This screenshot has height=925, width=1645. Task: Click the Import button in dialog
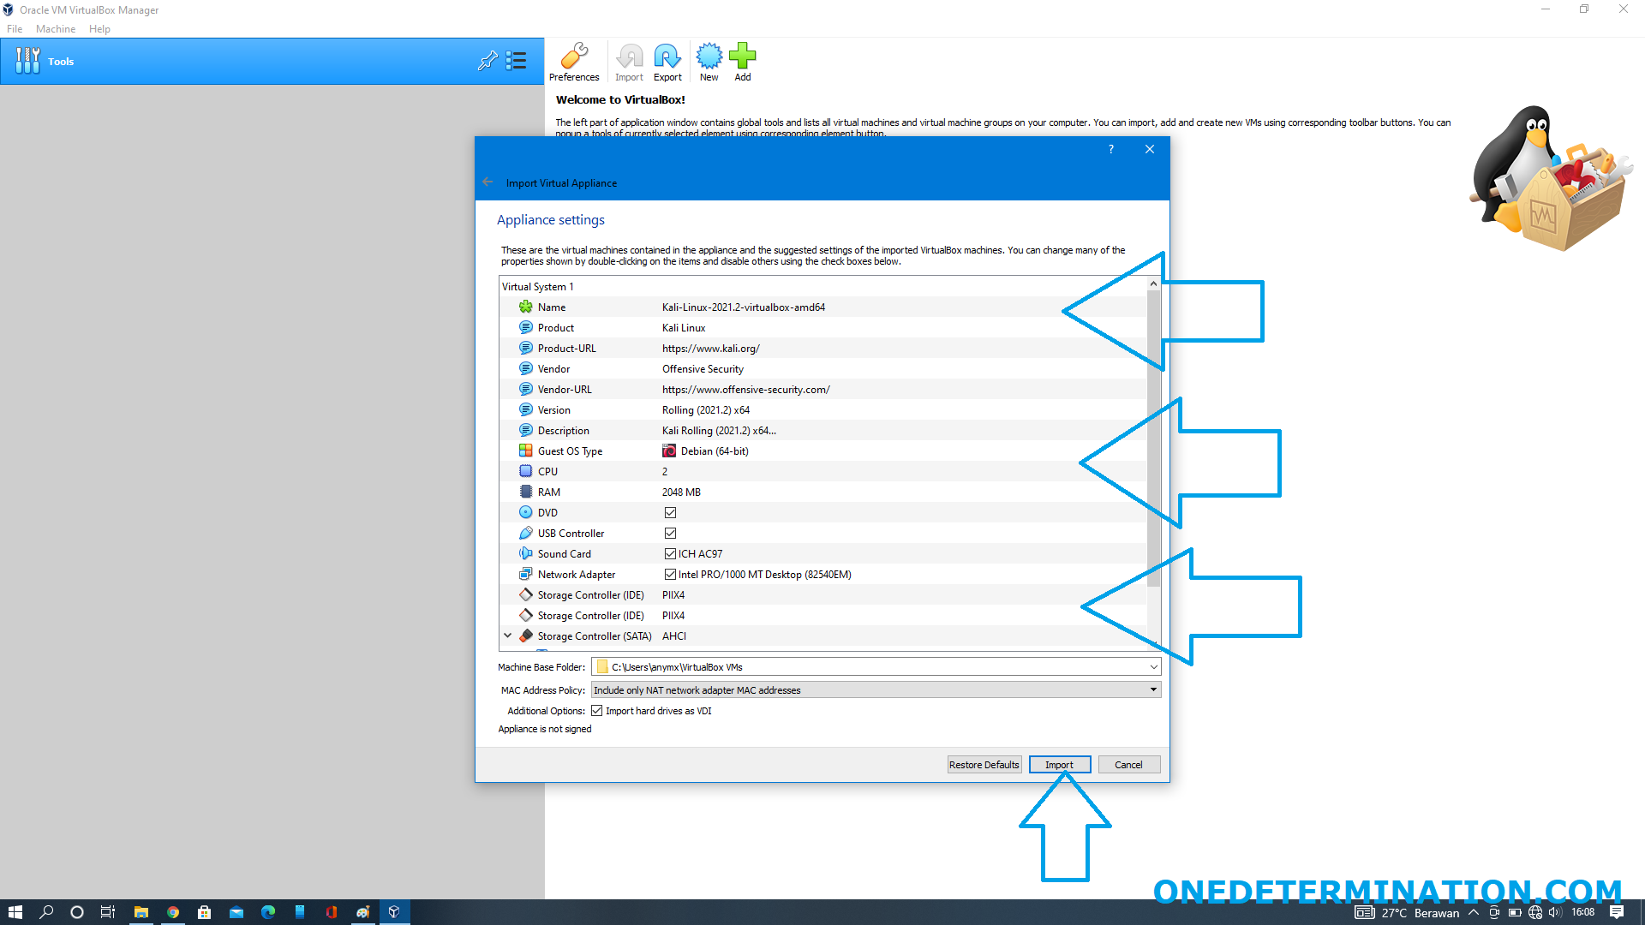click(x=1059, y=764)
